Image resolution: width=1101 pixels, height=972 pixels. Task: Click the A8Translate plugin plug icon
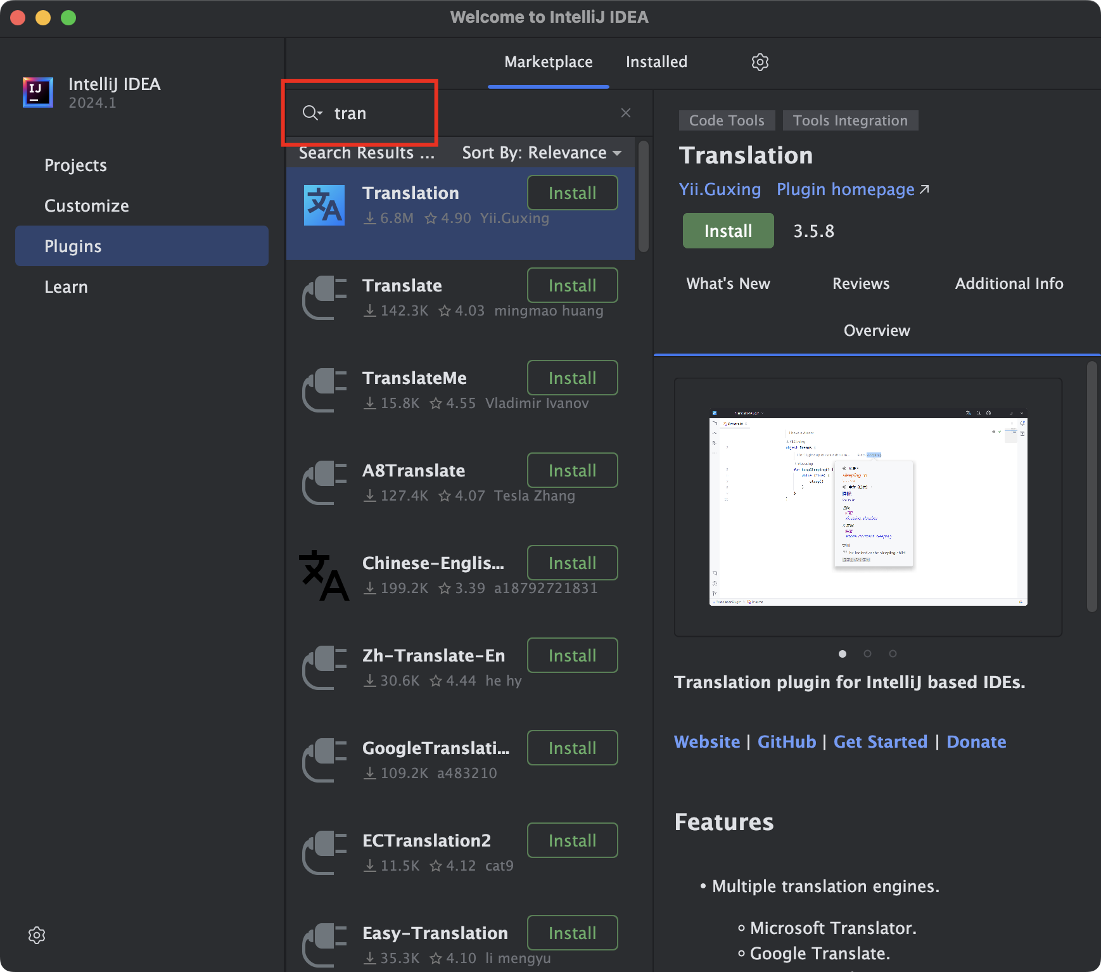[x=324, y=483]
